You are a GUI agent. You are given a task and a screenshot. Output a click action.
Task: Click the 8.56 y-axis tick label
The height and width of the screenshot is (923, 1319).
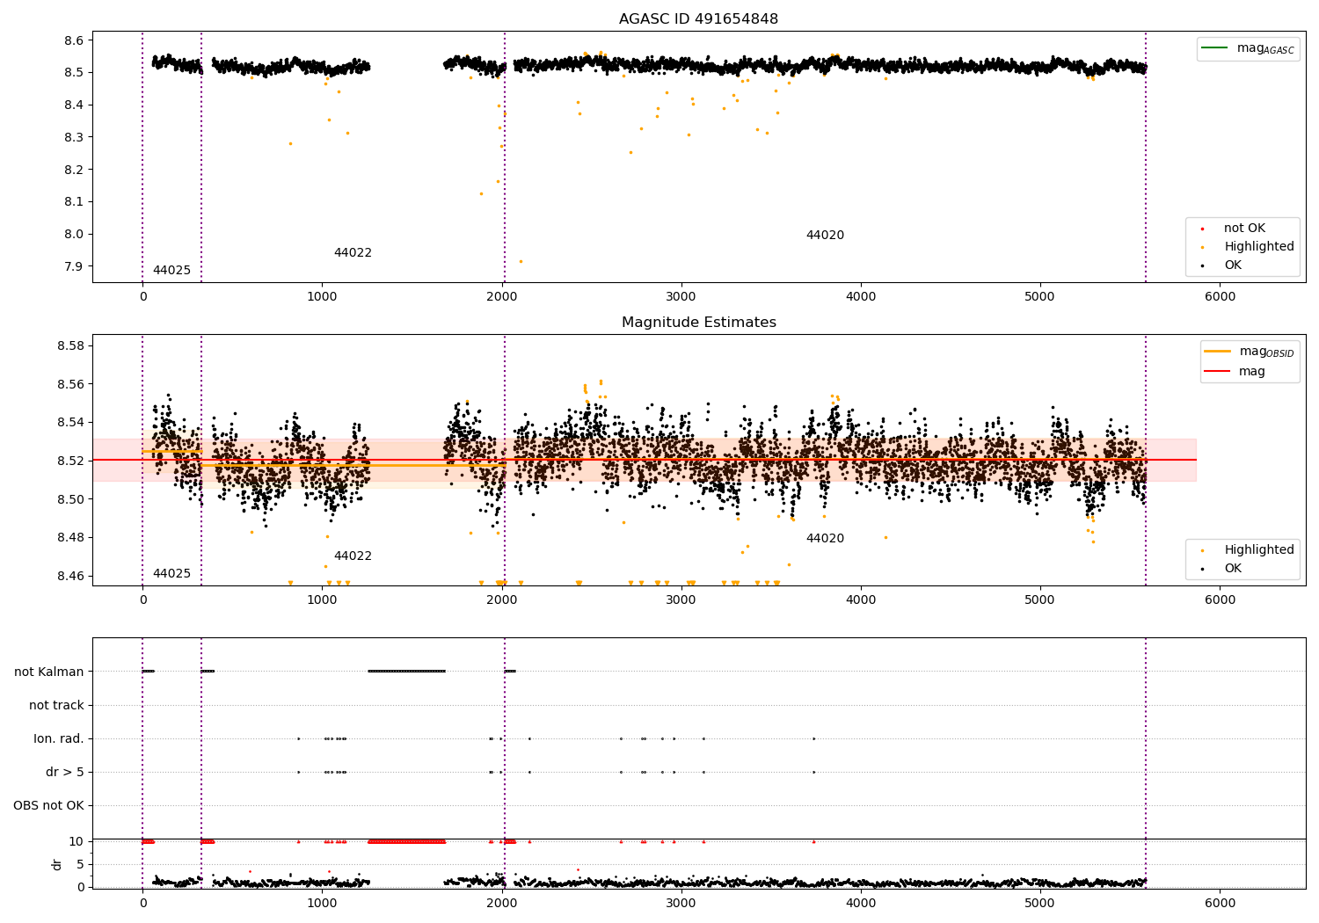click(70, 385)
